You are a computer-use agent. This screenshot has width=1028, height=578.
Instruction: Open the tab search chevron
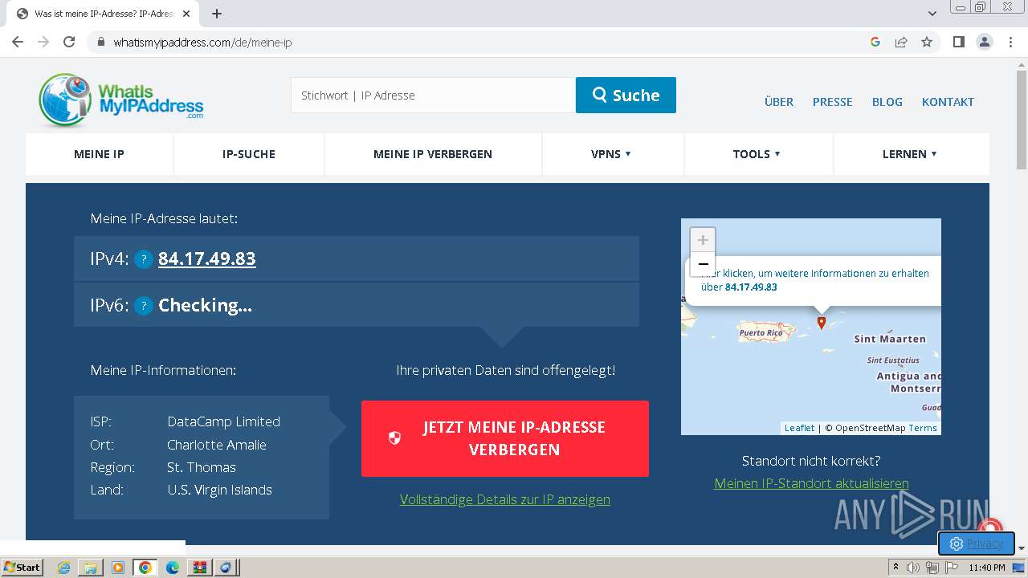[932, 14]
